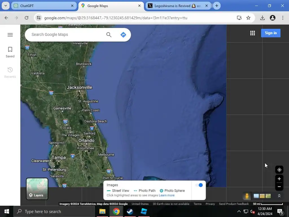Select the Pegman Street View icon
The width and height of the screenshot is (289, 217).
(x=247, y=196)
